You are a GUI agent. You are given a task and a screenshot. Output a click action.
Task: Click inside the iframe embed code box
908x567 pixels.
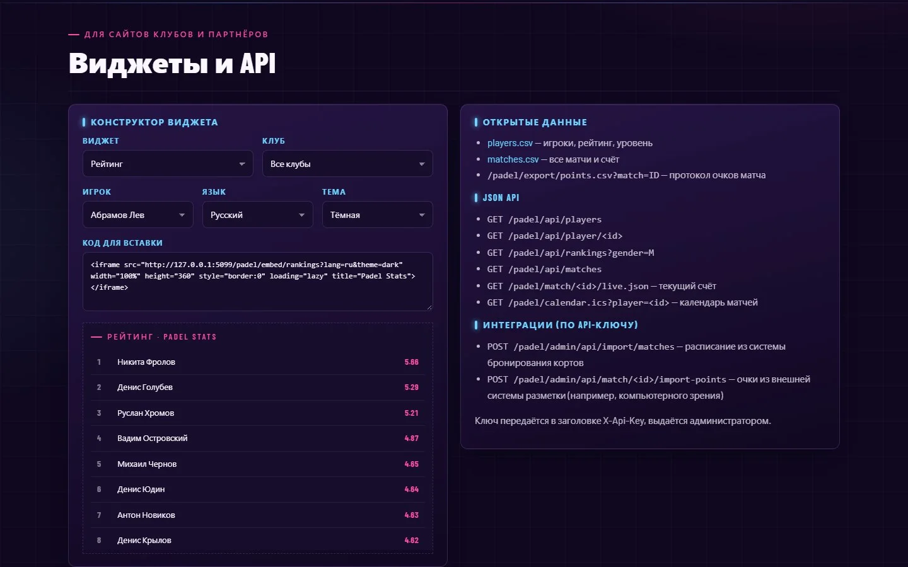(257, 282)
